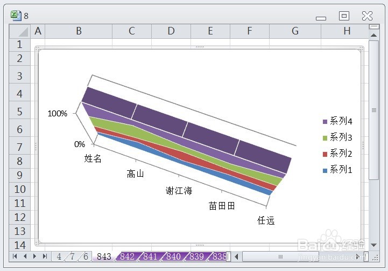Switch to sheet tab 4
Viewport: 388px width, 271px height.
(59, 256)
